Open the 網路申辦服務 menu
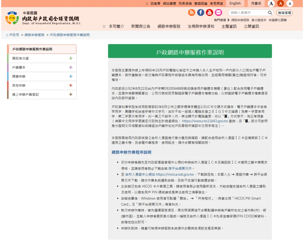 pos(169,26)
